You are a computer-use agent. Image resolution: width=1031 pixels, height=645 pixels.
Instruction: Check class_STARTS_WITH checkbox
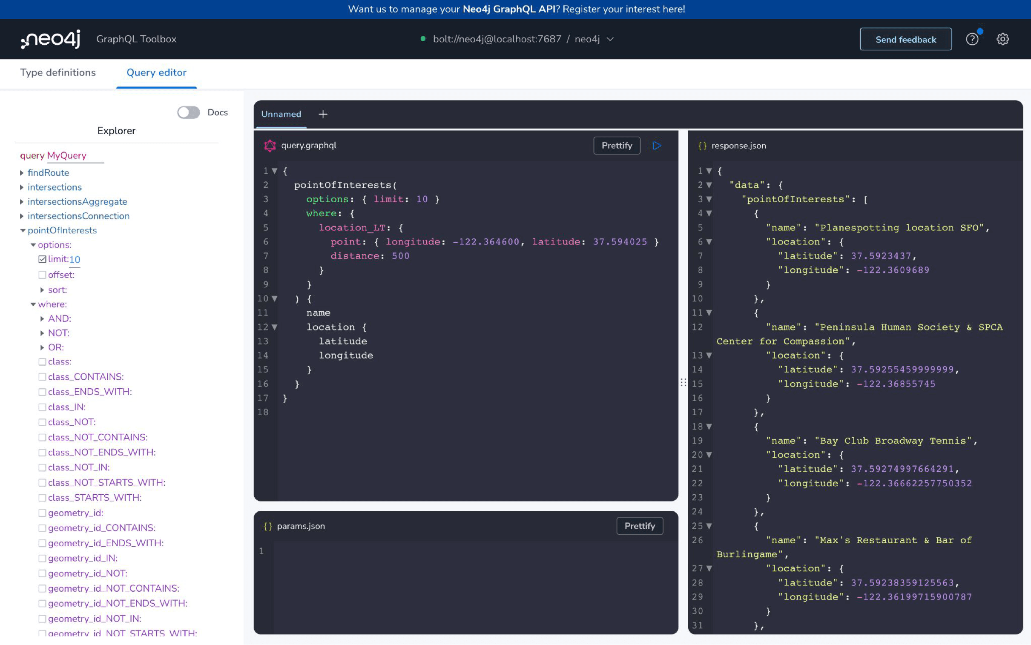(42, 498)
